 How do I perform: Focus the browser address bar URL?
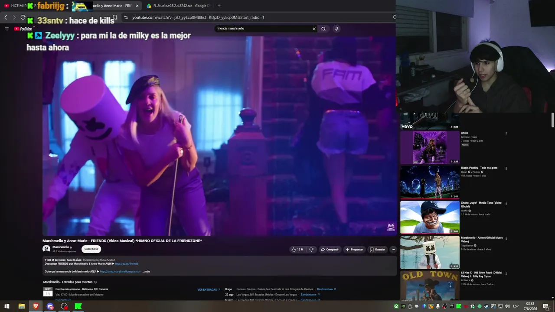click(x=198, y=17)
